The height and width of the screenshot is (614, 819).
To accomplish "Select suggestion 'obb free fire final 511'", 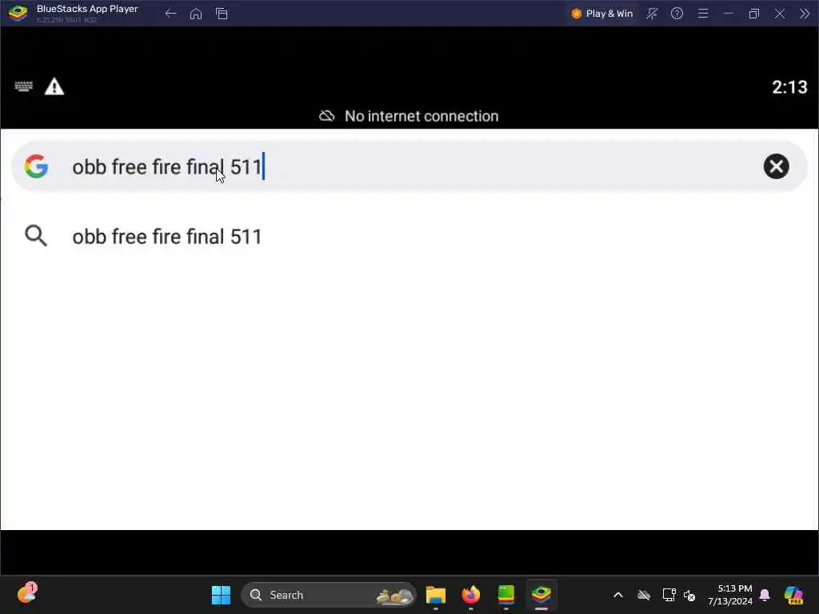I will click(x=167, y=237).
